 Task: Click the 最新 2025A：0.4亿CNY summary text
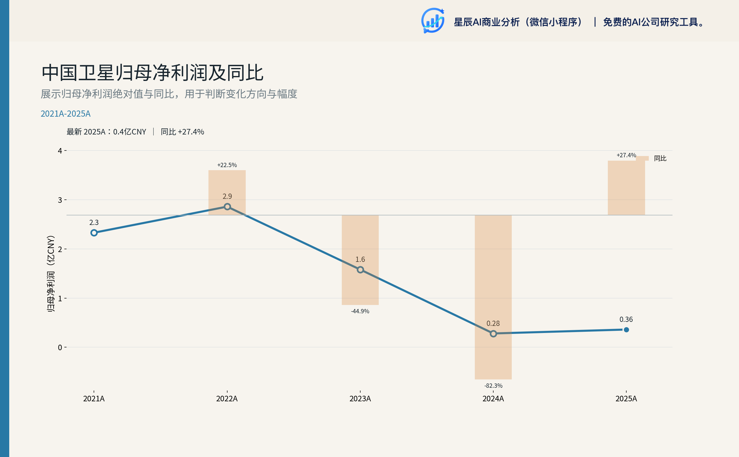coord(106,132)
